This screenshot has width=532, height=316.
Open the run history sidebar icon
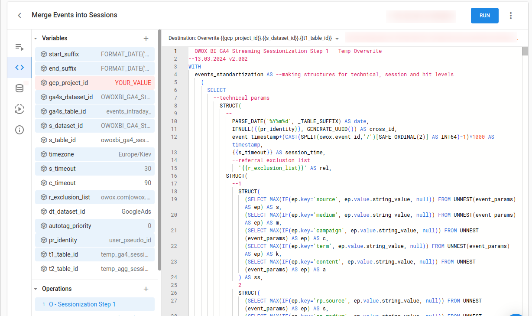pyautogui.click(x=19, y=109)
